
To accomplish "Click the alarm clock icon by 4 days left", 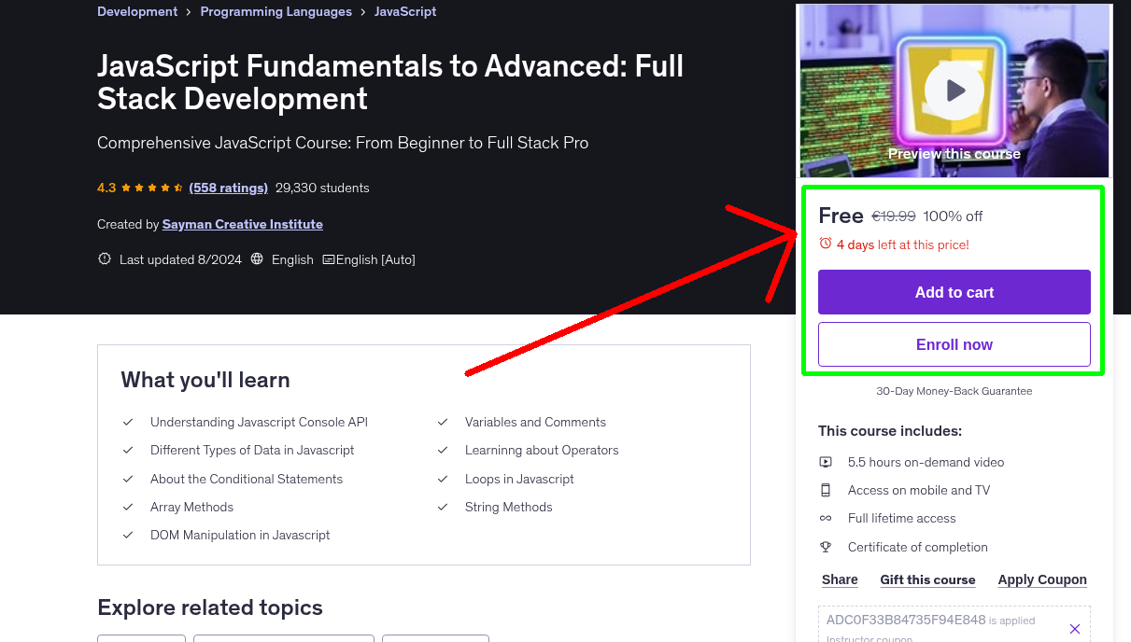I will (826, 244).
